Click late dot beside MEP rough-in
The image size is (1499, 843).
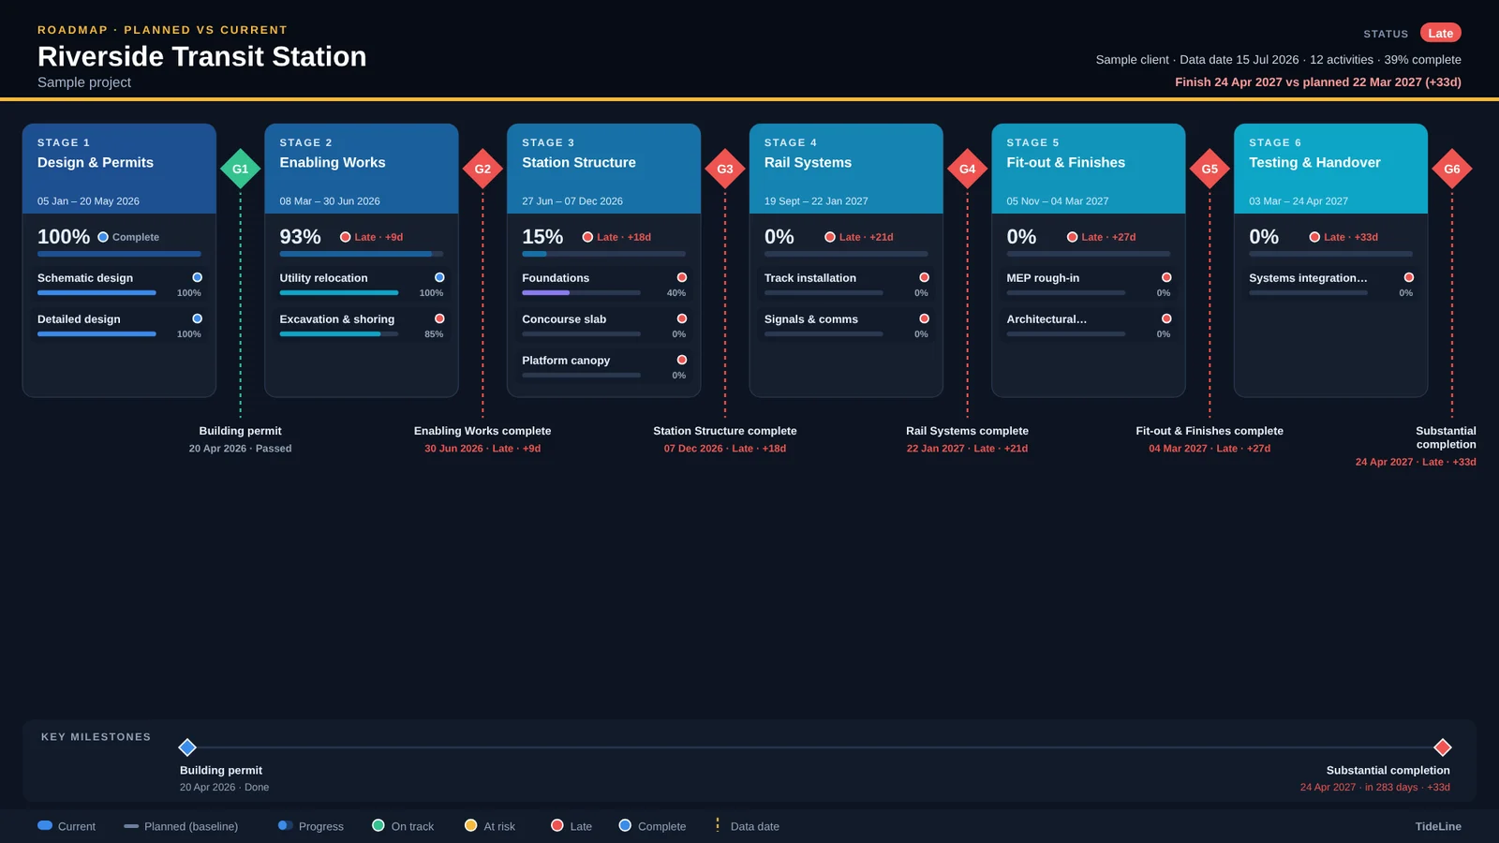tap(1166, 277)
